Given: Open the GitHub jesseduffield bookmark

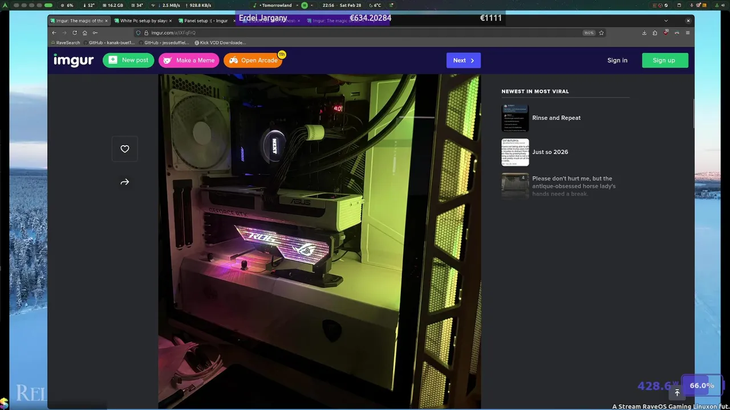Looking at the screenshot, I should pyautogui.click(x=164, y=43).
